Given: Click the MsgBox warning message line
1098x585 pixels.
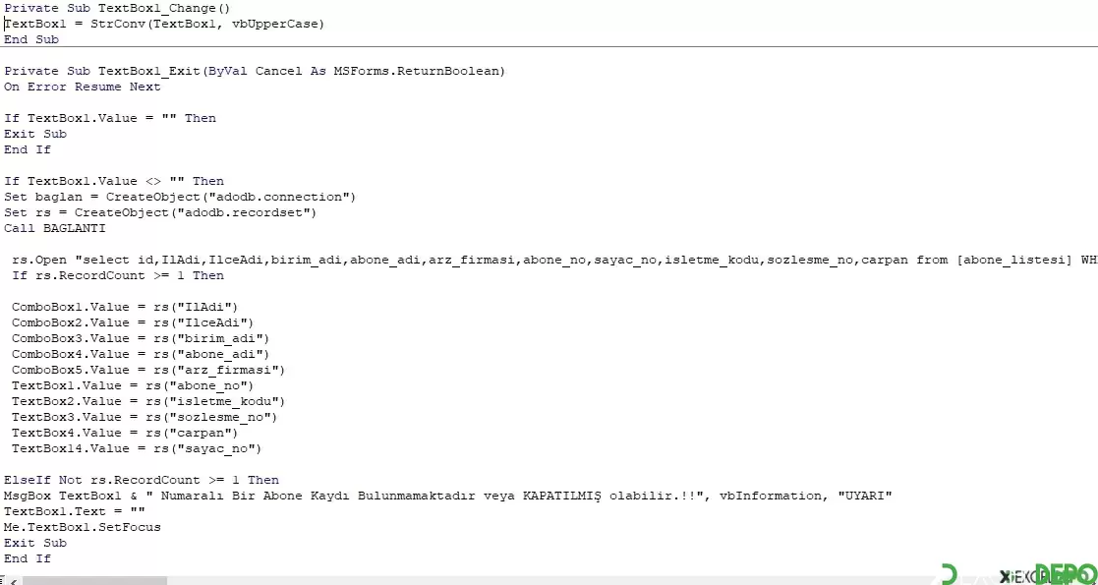Looking at the screenshot, I should tap(448, 497).
